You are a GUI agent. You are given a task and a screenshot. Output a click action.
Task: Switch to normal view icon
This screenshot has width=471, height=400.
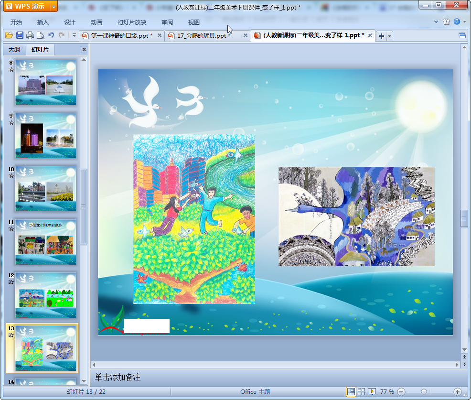351,391
